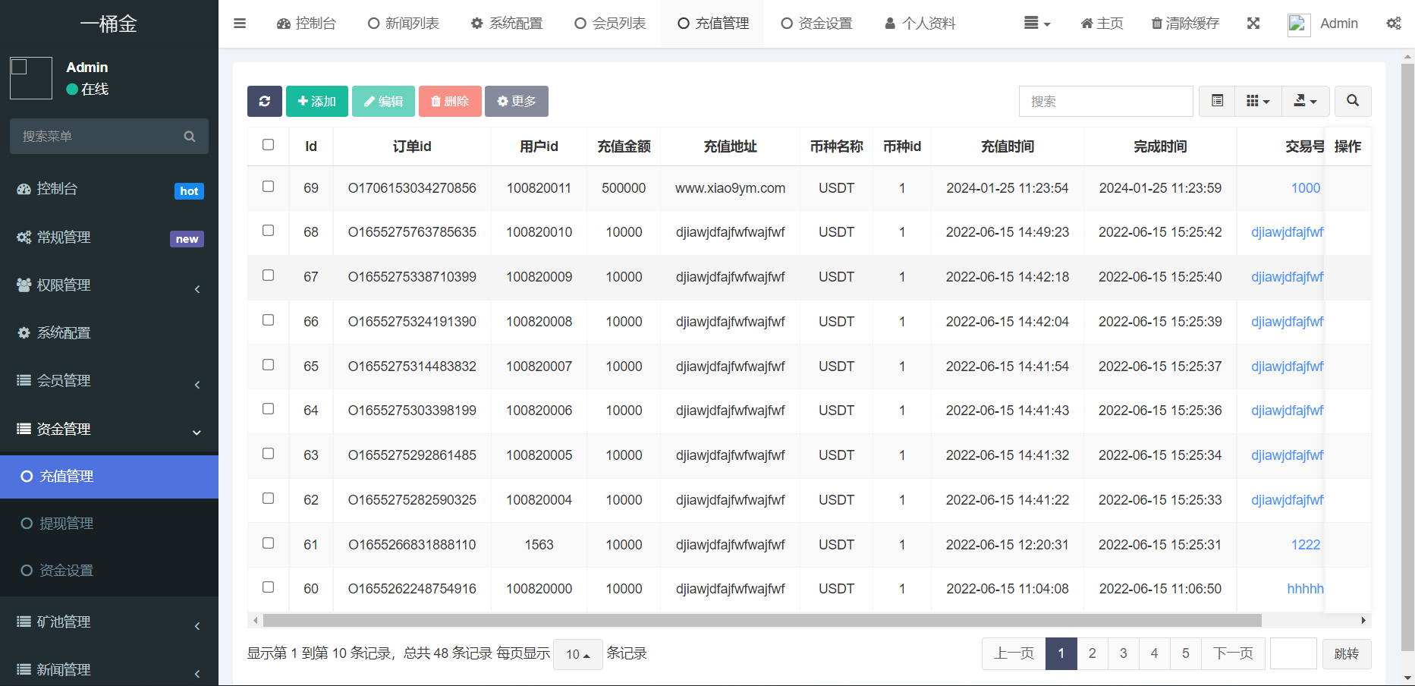Click the 编辑 edit button
1415x686 pixels.
[x=383, y=101]
